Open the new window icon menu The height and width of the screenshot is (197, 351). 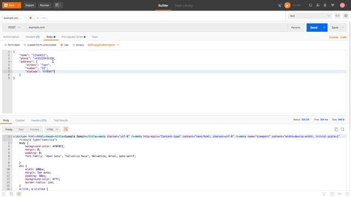pos(58,5)
